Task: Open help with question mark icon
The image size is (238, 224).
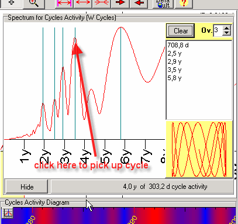Action: (x=184, y=4)
